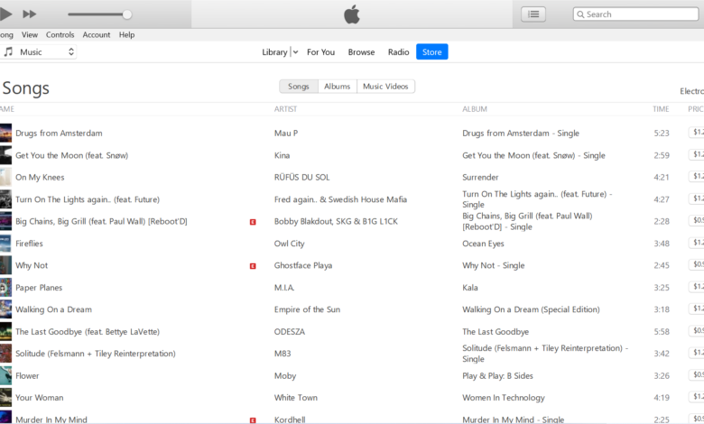
Task: Switch to the For You tab
Action: click(320, 52)
